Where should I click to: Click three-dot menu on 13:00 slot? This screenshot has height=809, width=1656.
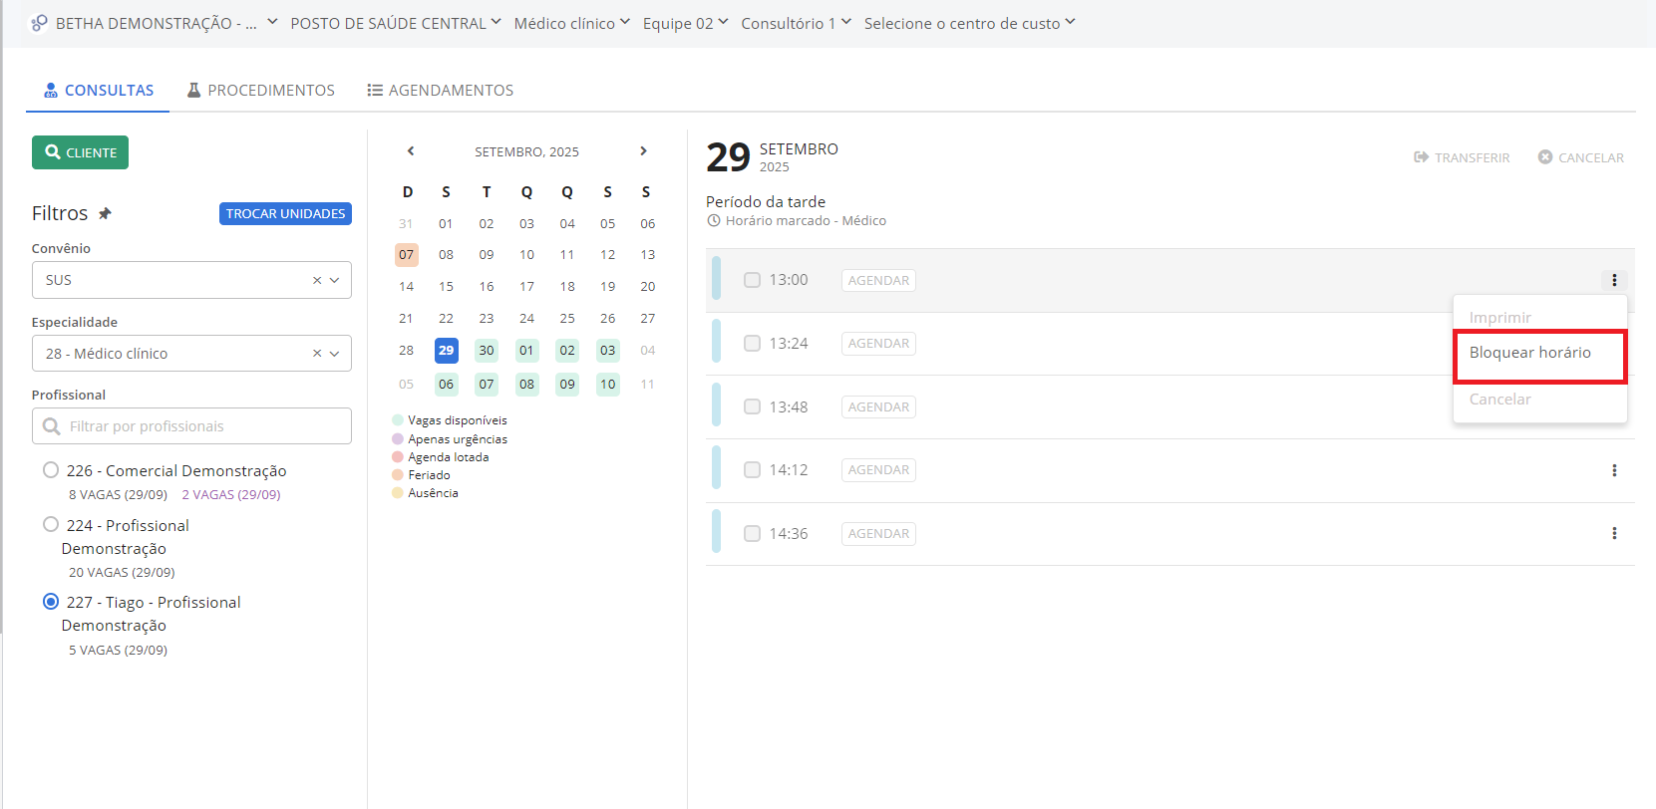1614,280
